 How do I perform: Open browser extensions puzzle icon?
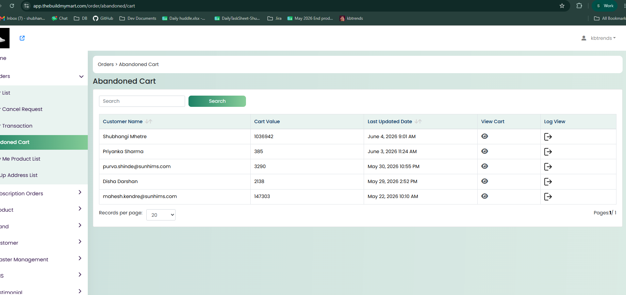coord(579,6)
